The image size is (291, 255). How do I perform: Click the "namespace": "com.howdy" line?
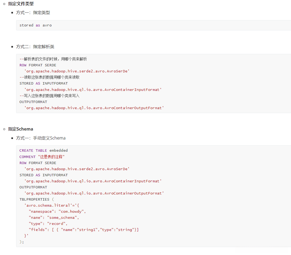coord(57,212)
